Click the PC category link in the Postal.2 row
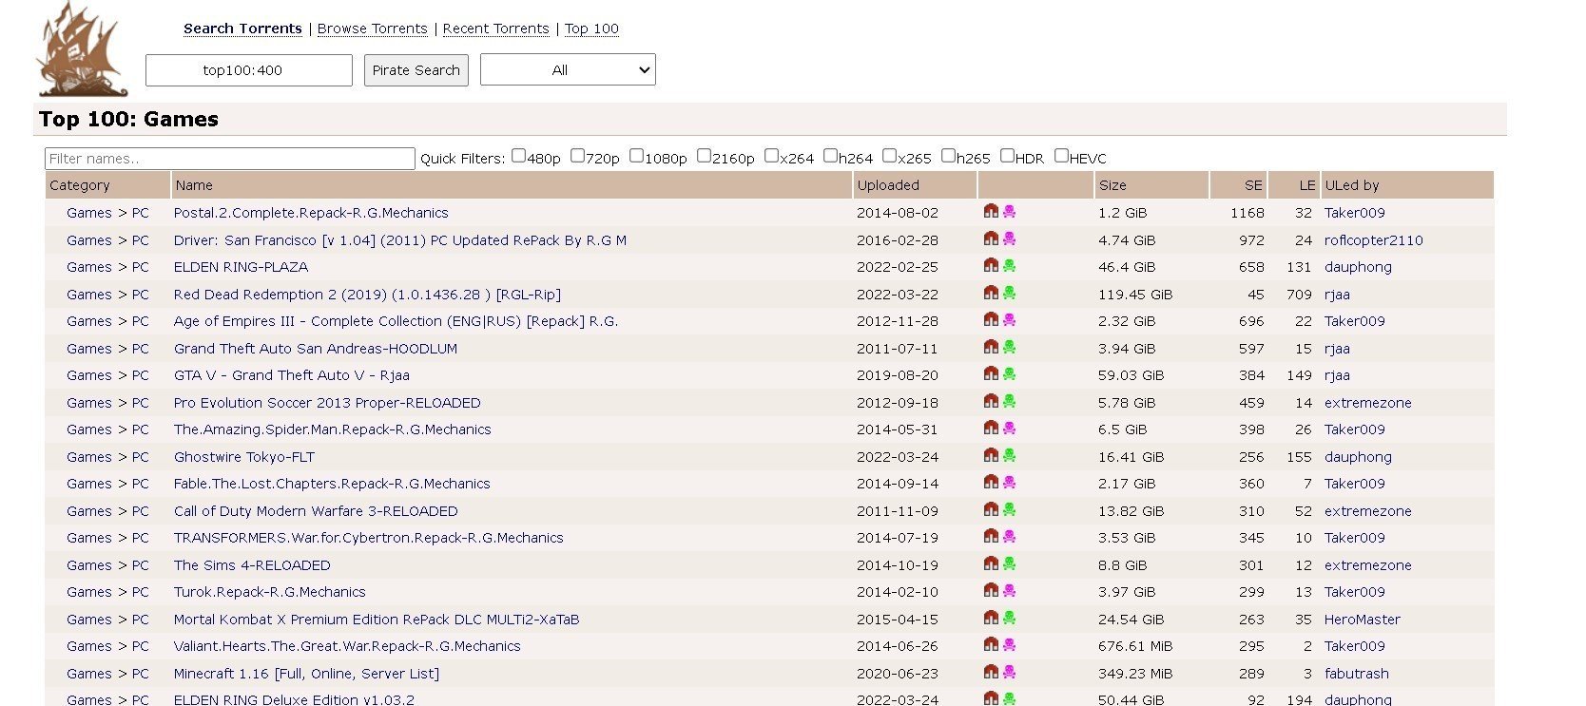1586x706 pixels. (141, 213)
